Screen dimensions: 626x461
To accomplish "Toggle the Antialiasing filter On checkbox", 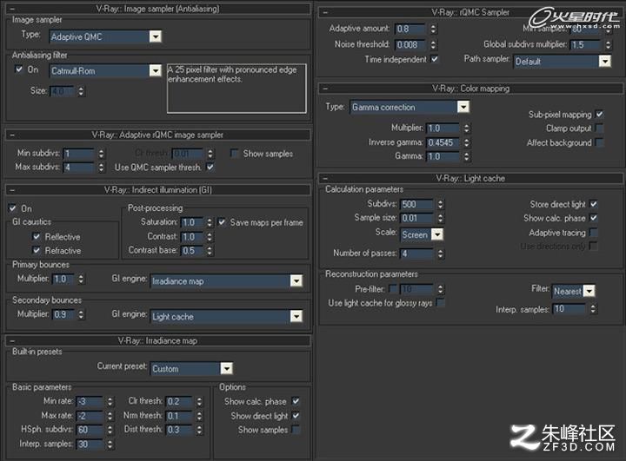I will coord(19,69).
